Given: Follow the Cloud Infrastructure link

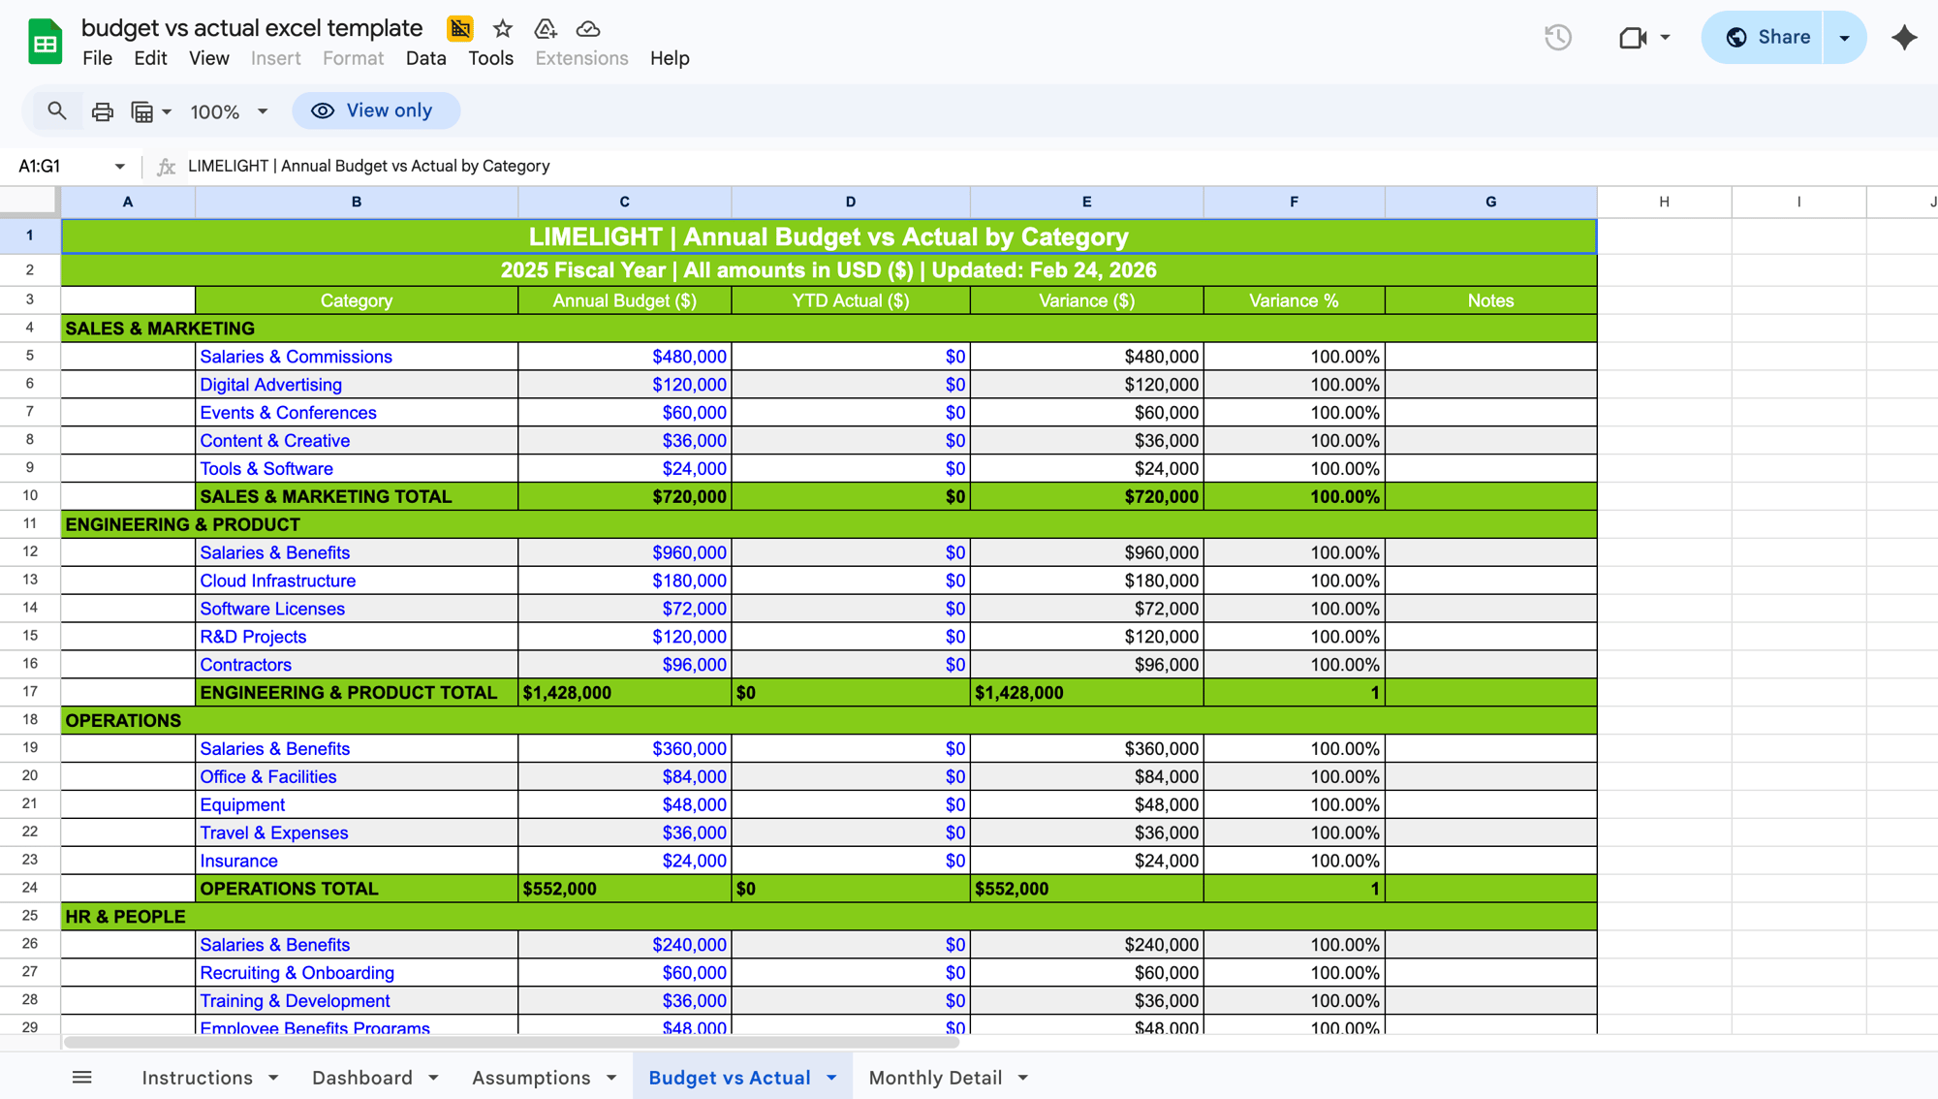Looking at the screenshot, I should click(277, 581).
